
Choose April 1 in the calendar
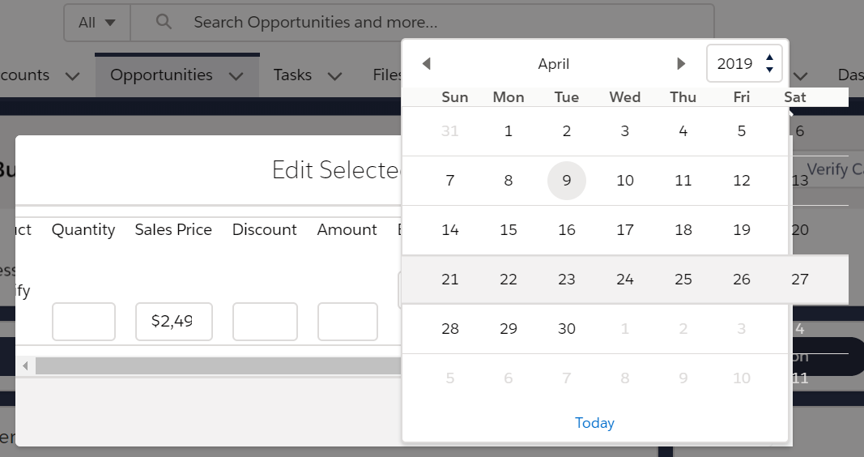pyautogui.click(x=509, y=131)
